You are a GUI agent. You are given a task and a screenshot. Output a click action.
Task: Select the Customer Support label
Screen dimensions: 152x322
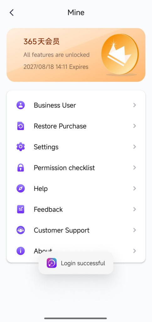pos(61,230)
